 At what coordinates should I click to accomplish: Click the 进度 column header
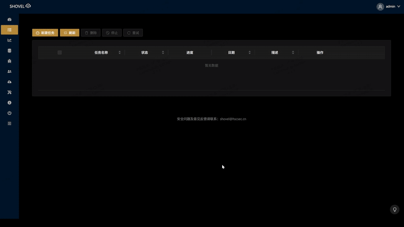coord(190,52)
